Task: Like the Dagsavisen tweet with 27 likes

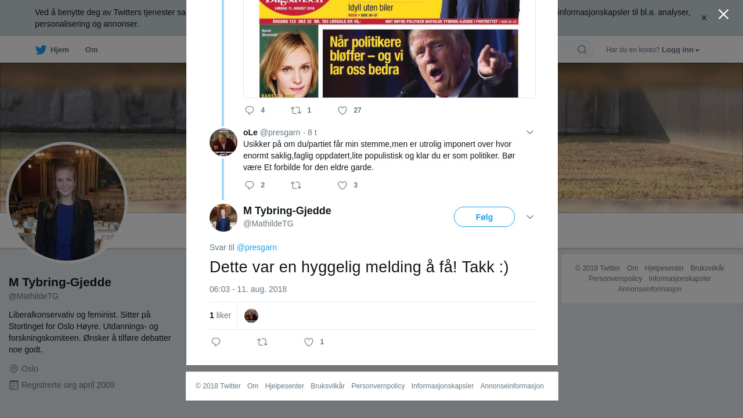Action: [x=342, y=110]
